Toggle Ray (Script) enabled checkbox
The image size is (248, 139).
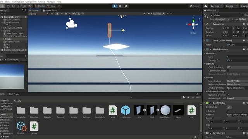click(210, 133)
